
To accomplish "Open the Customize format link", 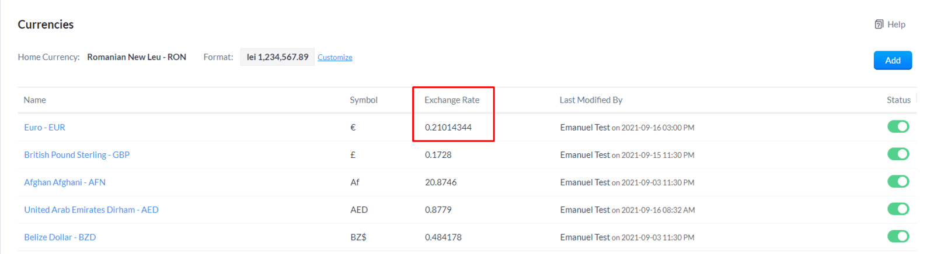I will (334, 58).
